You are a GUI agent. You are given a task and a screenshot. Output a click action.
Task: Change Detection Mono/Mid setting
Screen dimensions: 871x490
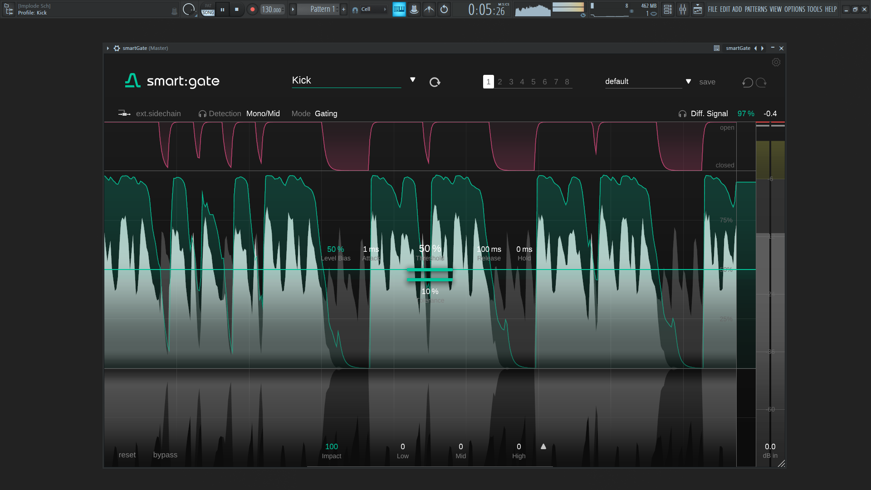[263, 113]
